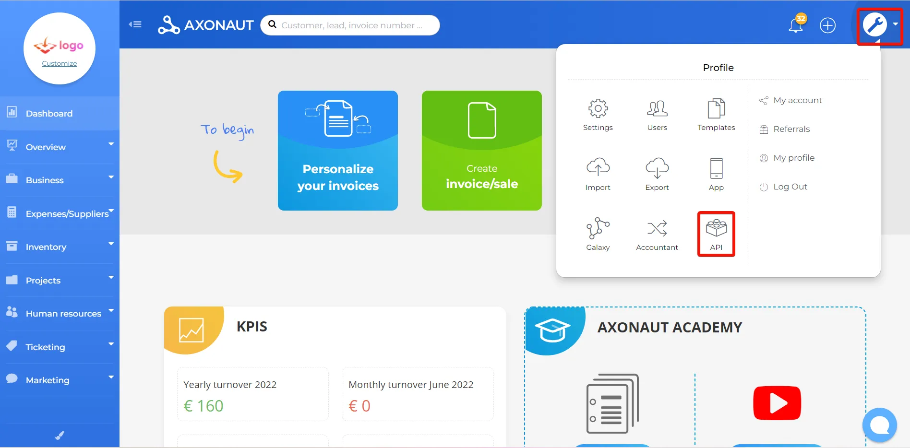Image resolution: width=910 pixels, height=448 pixels.
Task: Click the Export cloud download icon
Action: (657, 167)
